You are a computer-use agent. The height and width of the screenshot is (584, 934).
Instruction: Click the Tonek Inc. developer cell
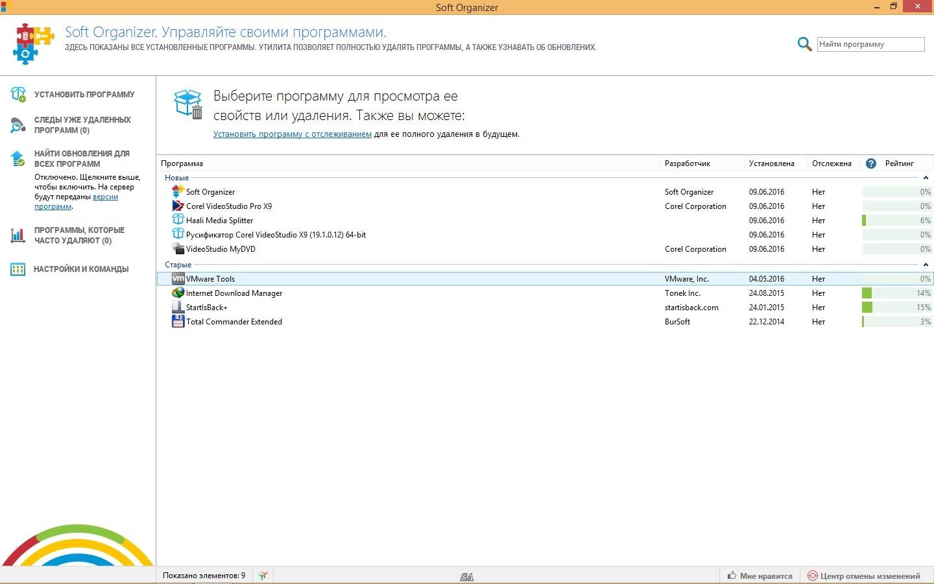click(x=682, y=293)
